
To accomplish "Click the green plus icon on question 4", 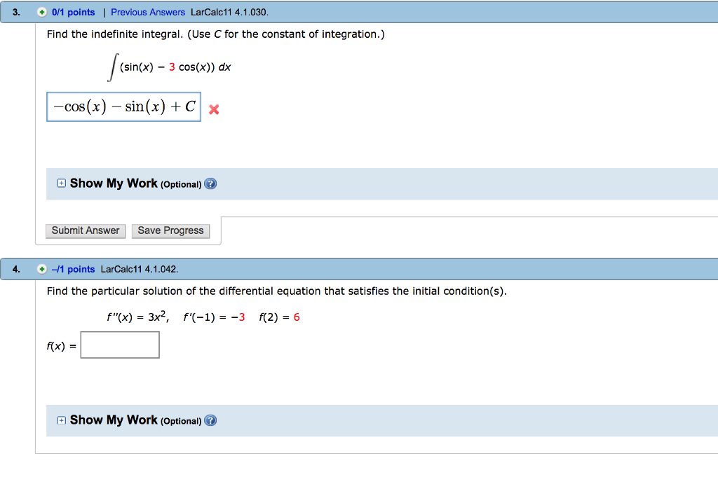I will coord(43,269).
